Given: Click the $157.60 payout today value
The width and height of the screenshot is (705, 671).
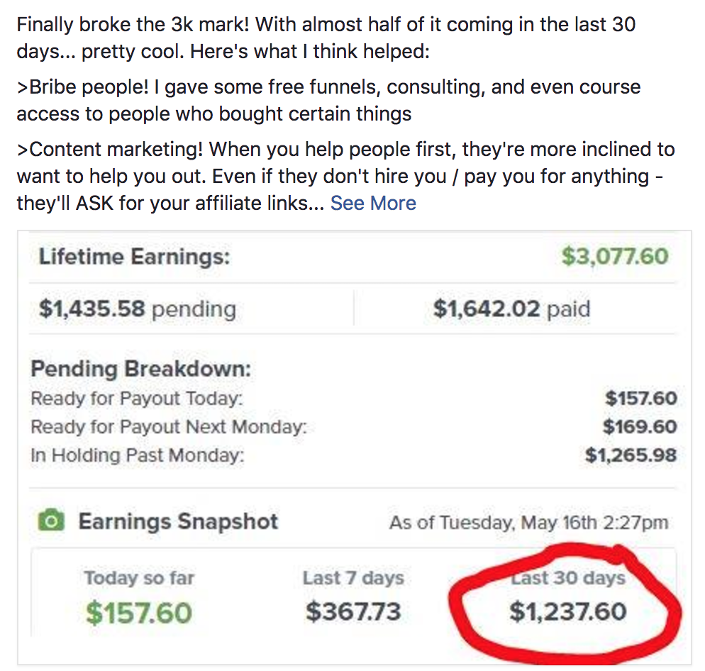Looking at the screenshot, I should (640, 399).
